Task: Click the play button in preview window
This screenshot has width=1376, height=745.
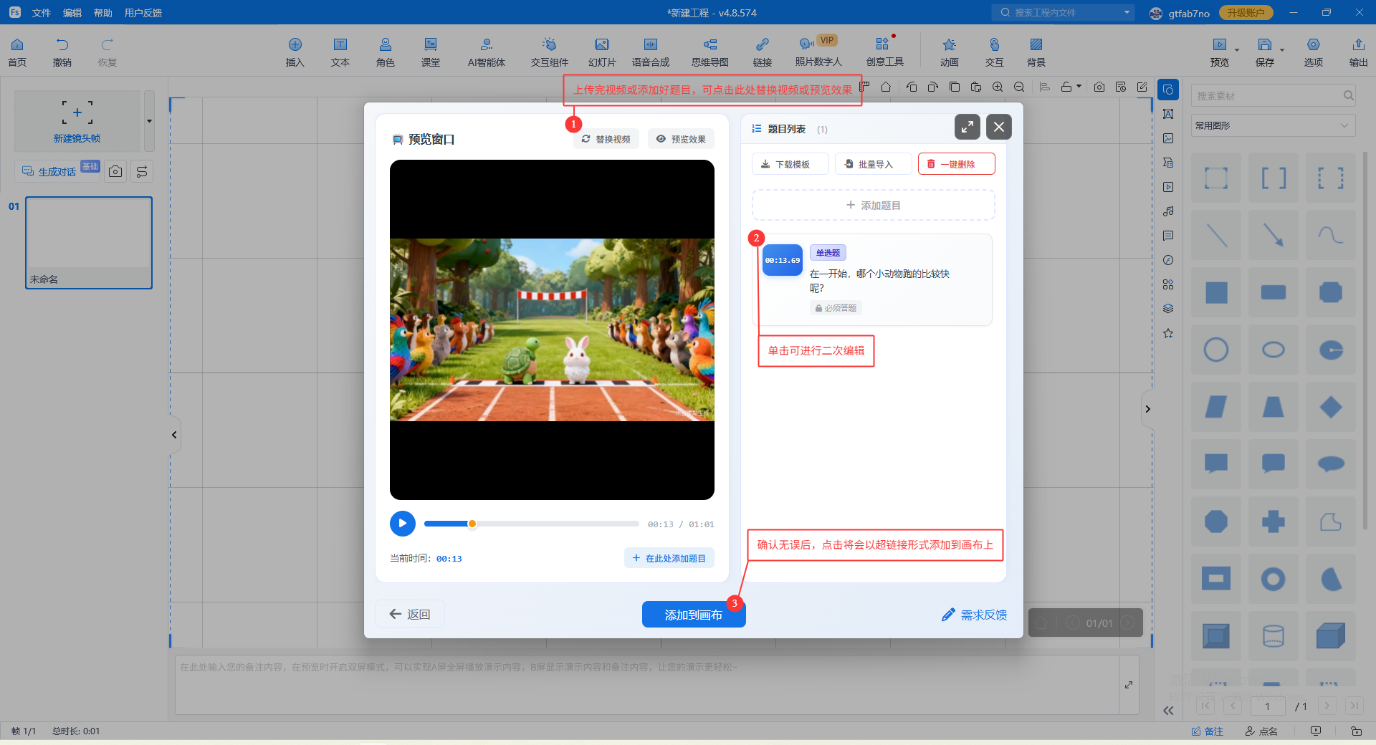Action: [402, 524]
